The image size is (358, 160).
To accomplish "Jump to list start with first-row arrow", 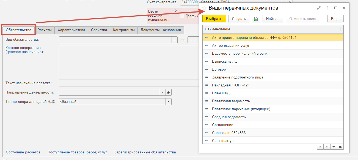I will (320, 147).
